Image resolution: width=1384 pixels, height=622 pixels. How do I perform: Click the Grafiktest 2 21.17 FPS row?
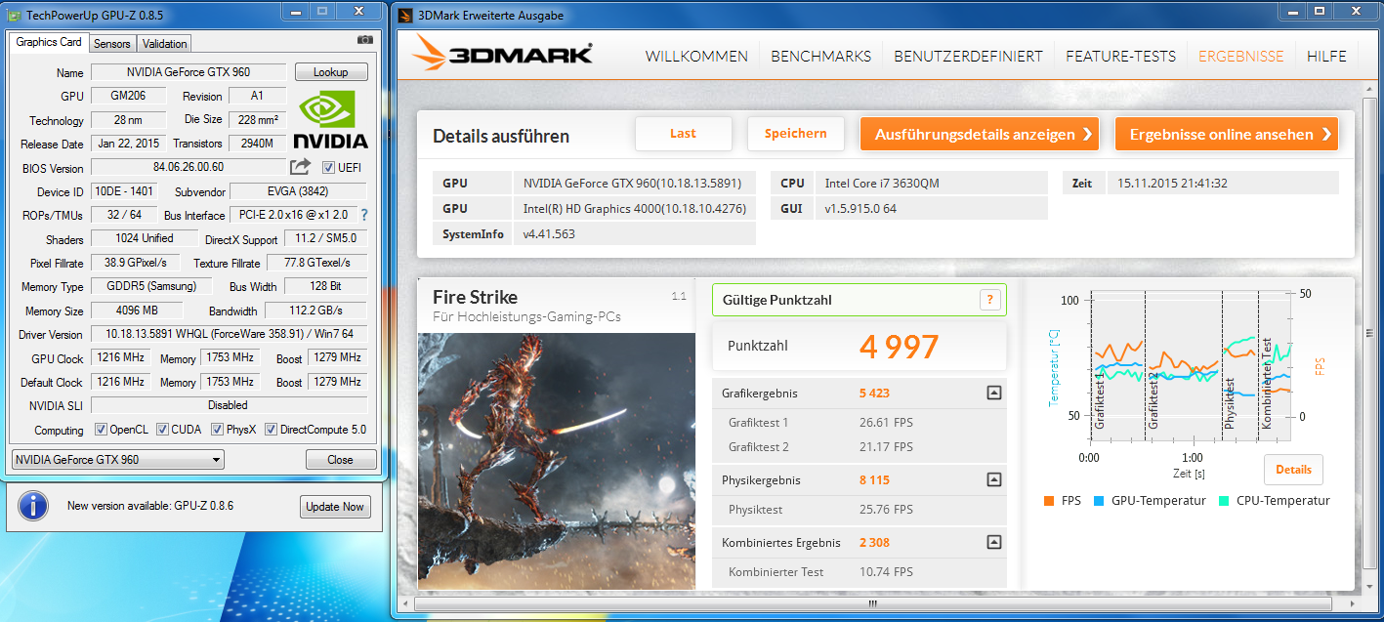tap(859, 447)
